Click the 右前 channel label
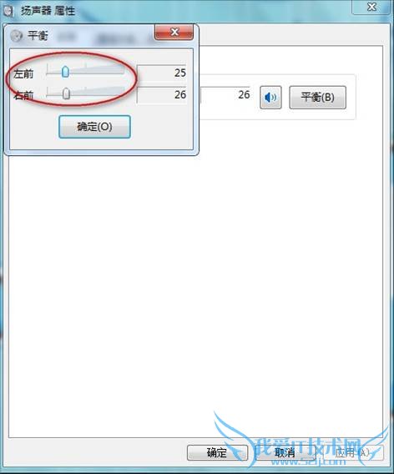The height and width of the screenshot is (474, 394). pos(23,95)
